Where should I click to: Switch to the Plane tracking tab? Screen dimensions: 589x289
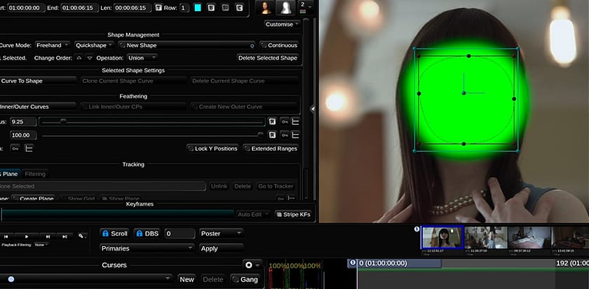coord(10,174)
